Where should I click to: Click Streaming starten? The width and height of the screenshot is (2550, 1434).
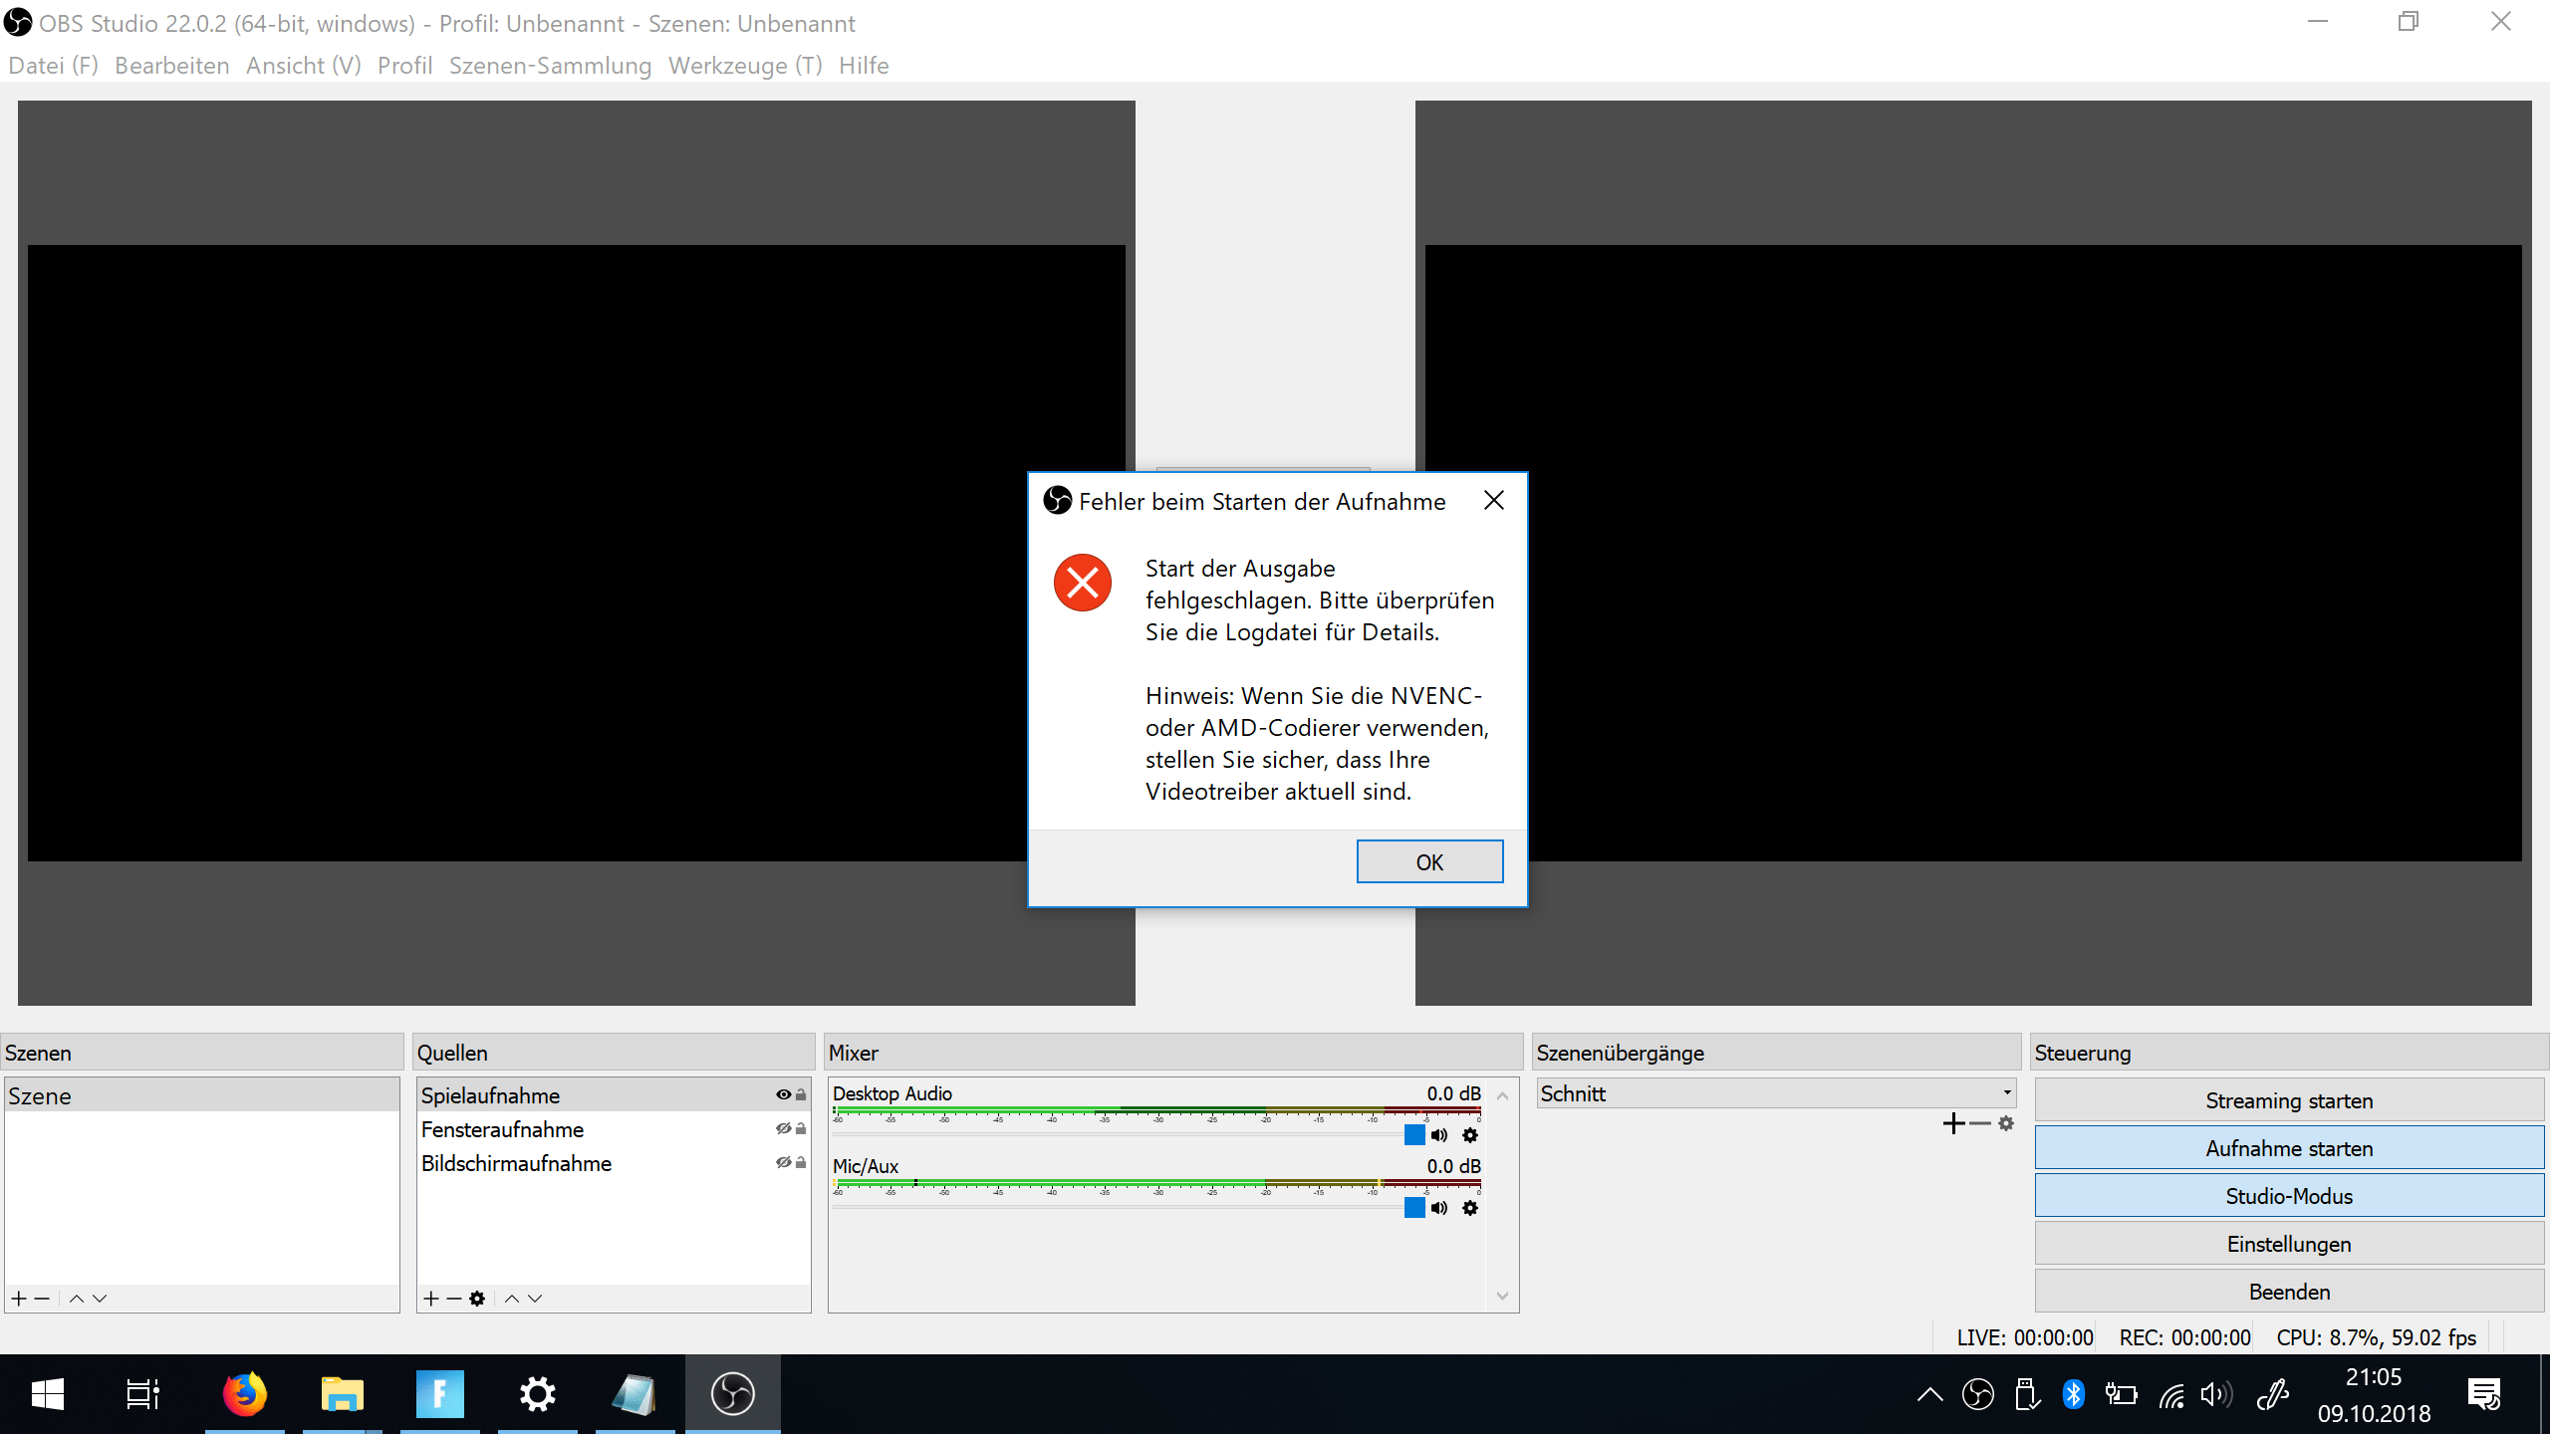[2289, 1100]
